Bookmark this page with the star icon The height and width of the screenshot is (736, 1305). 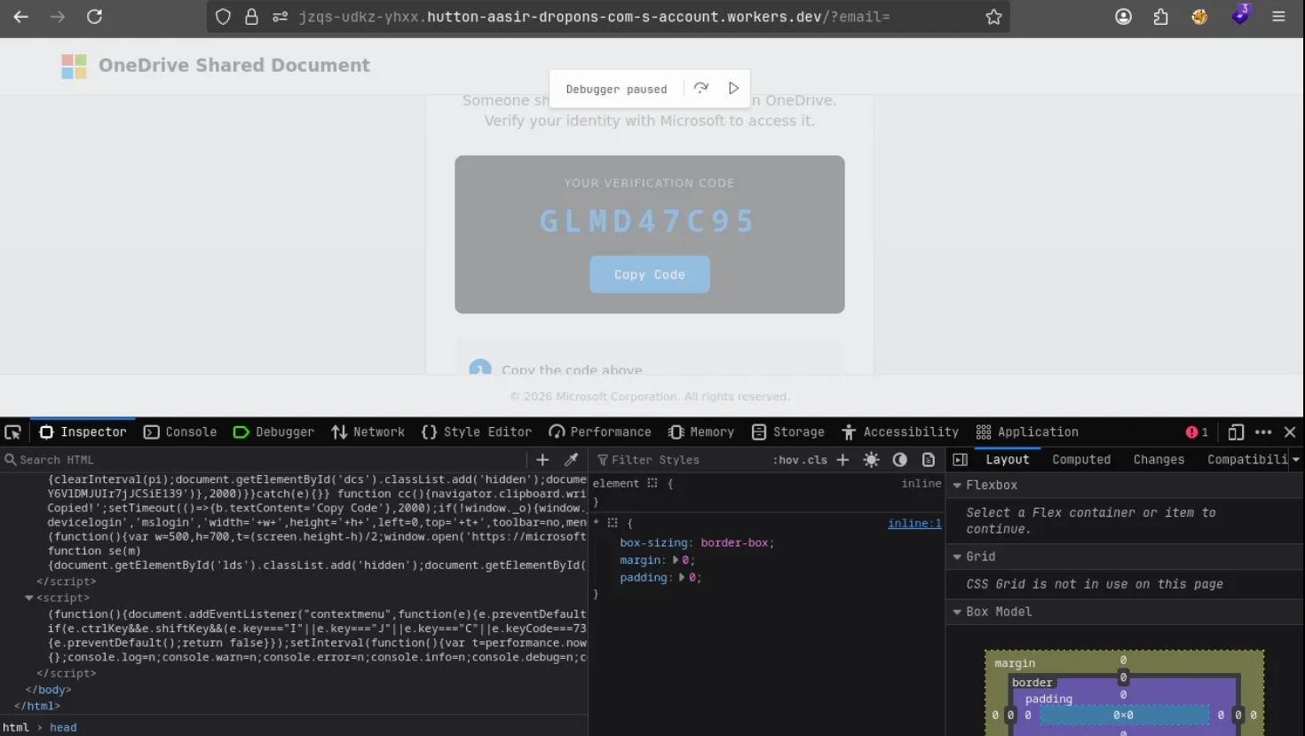pos(993,17)
